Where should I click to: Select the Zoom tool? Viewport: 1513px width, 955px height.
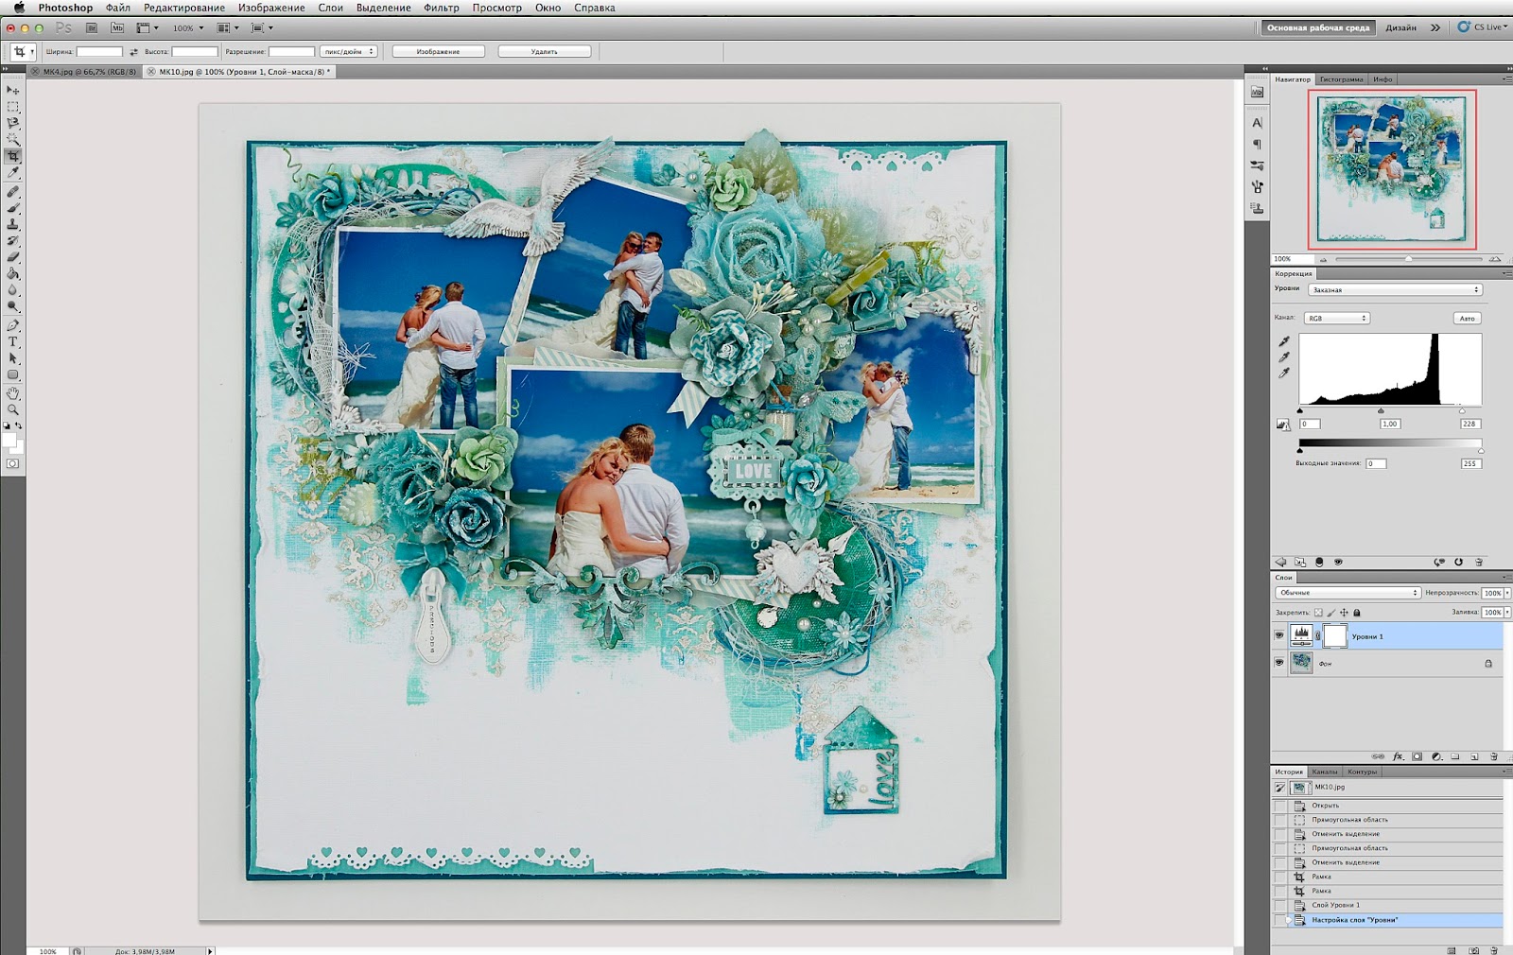[13, 409]
